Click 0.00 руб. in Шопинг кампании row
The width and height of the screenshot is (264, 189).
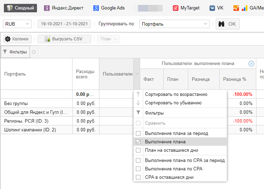tap(86, 130)
